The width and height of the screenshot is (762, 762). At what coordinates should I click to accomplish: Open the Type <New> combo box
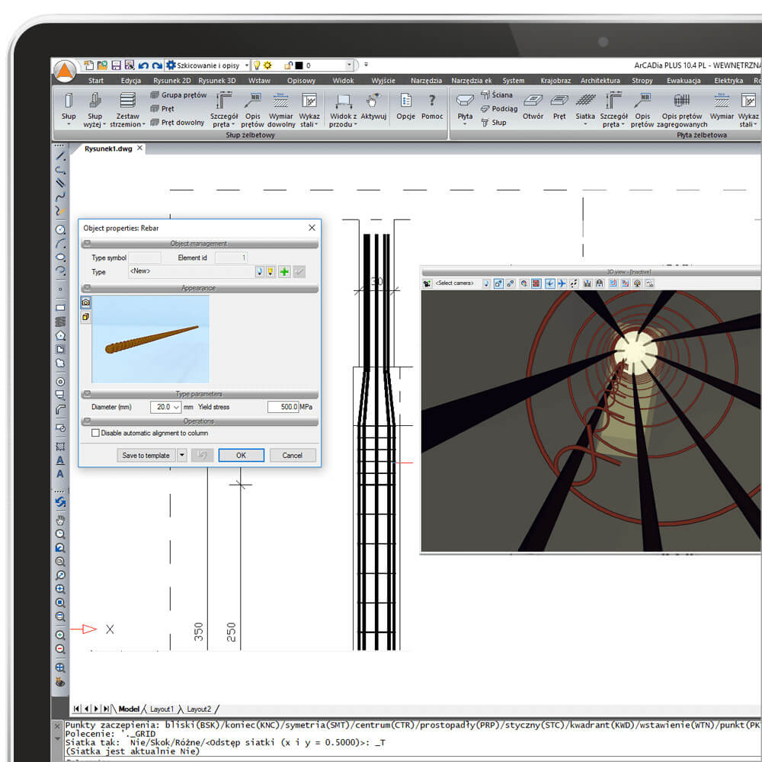click(x=191, y=271)
